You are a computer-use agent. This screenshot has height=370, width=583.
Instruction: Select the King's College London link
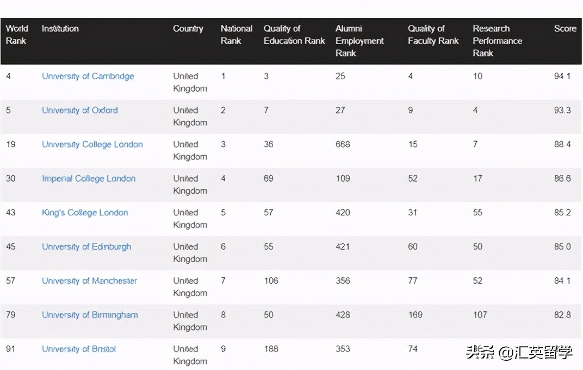pyautogui.click(x=85, y=213)
